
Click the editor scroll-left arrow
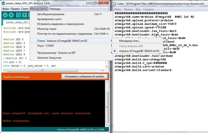[x=5, y=71]
